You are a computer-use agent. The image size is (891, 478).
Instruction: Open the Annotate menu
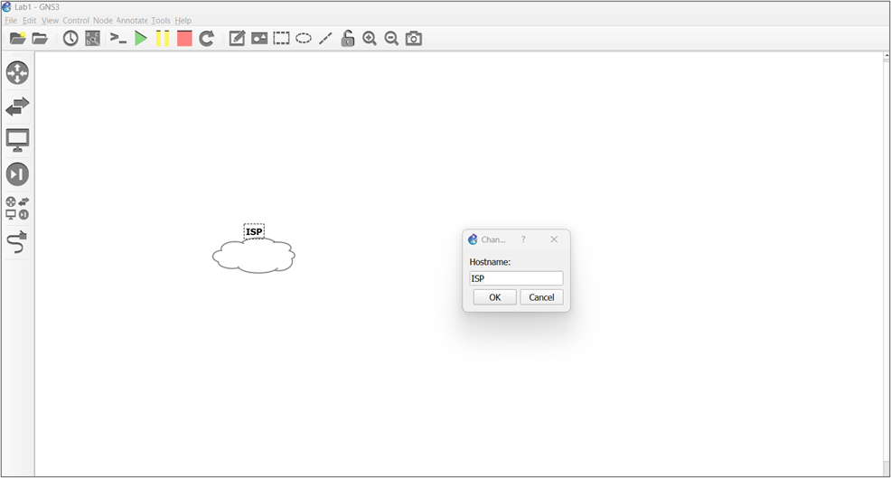(x=132, y=21)
